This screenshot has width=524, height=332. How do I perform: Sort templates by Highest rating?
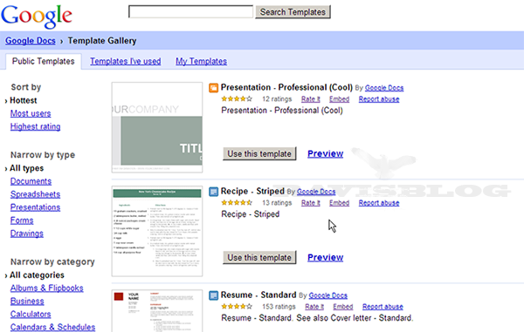pos(36,126)
